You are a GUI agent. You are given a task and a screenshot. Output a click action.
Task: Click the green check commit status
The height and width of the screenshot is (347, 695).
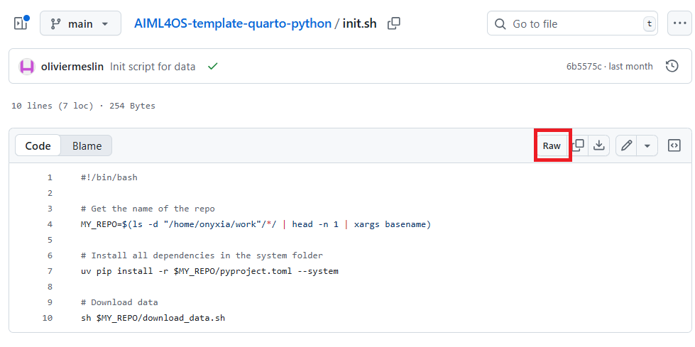(213, 67)
